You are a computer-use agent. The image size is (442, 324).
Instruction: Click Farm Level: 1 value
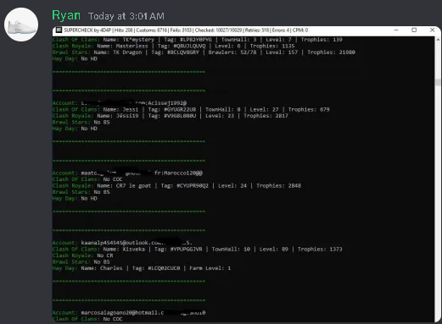click(210, 268)
